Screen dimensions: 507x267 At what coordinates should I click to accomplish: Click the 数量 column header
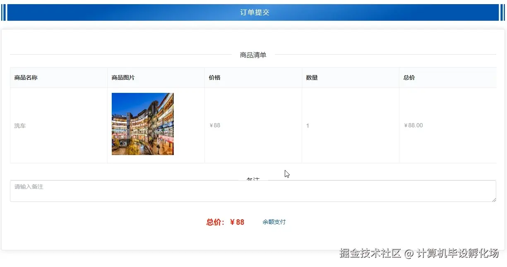(312, 77)
